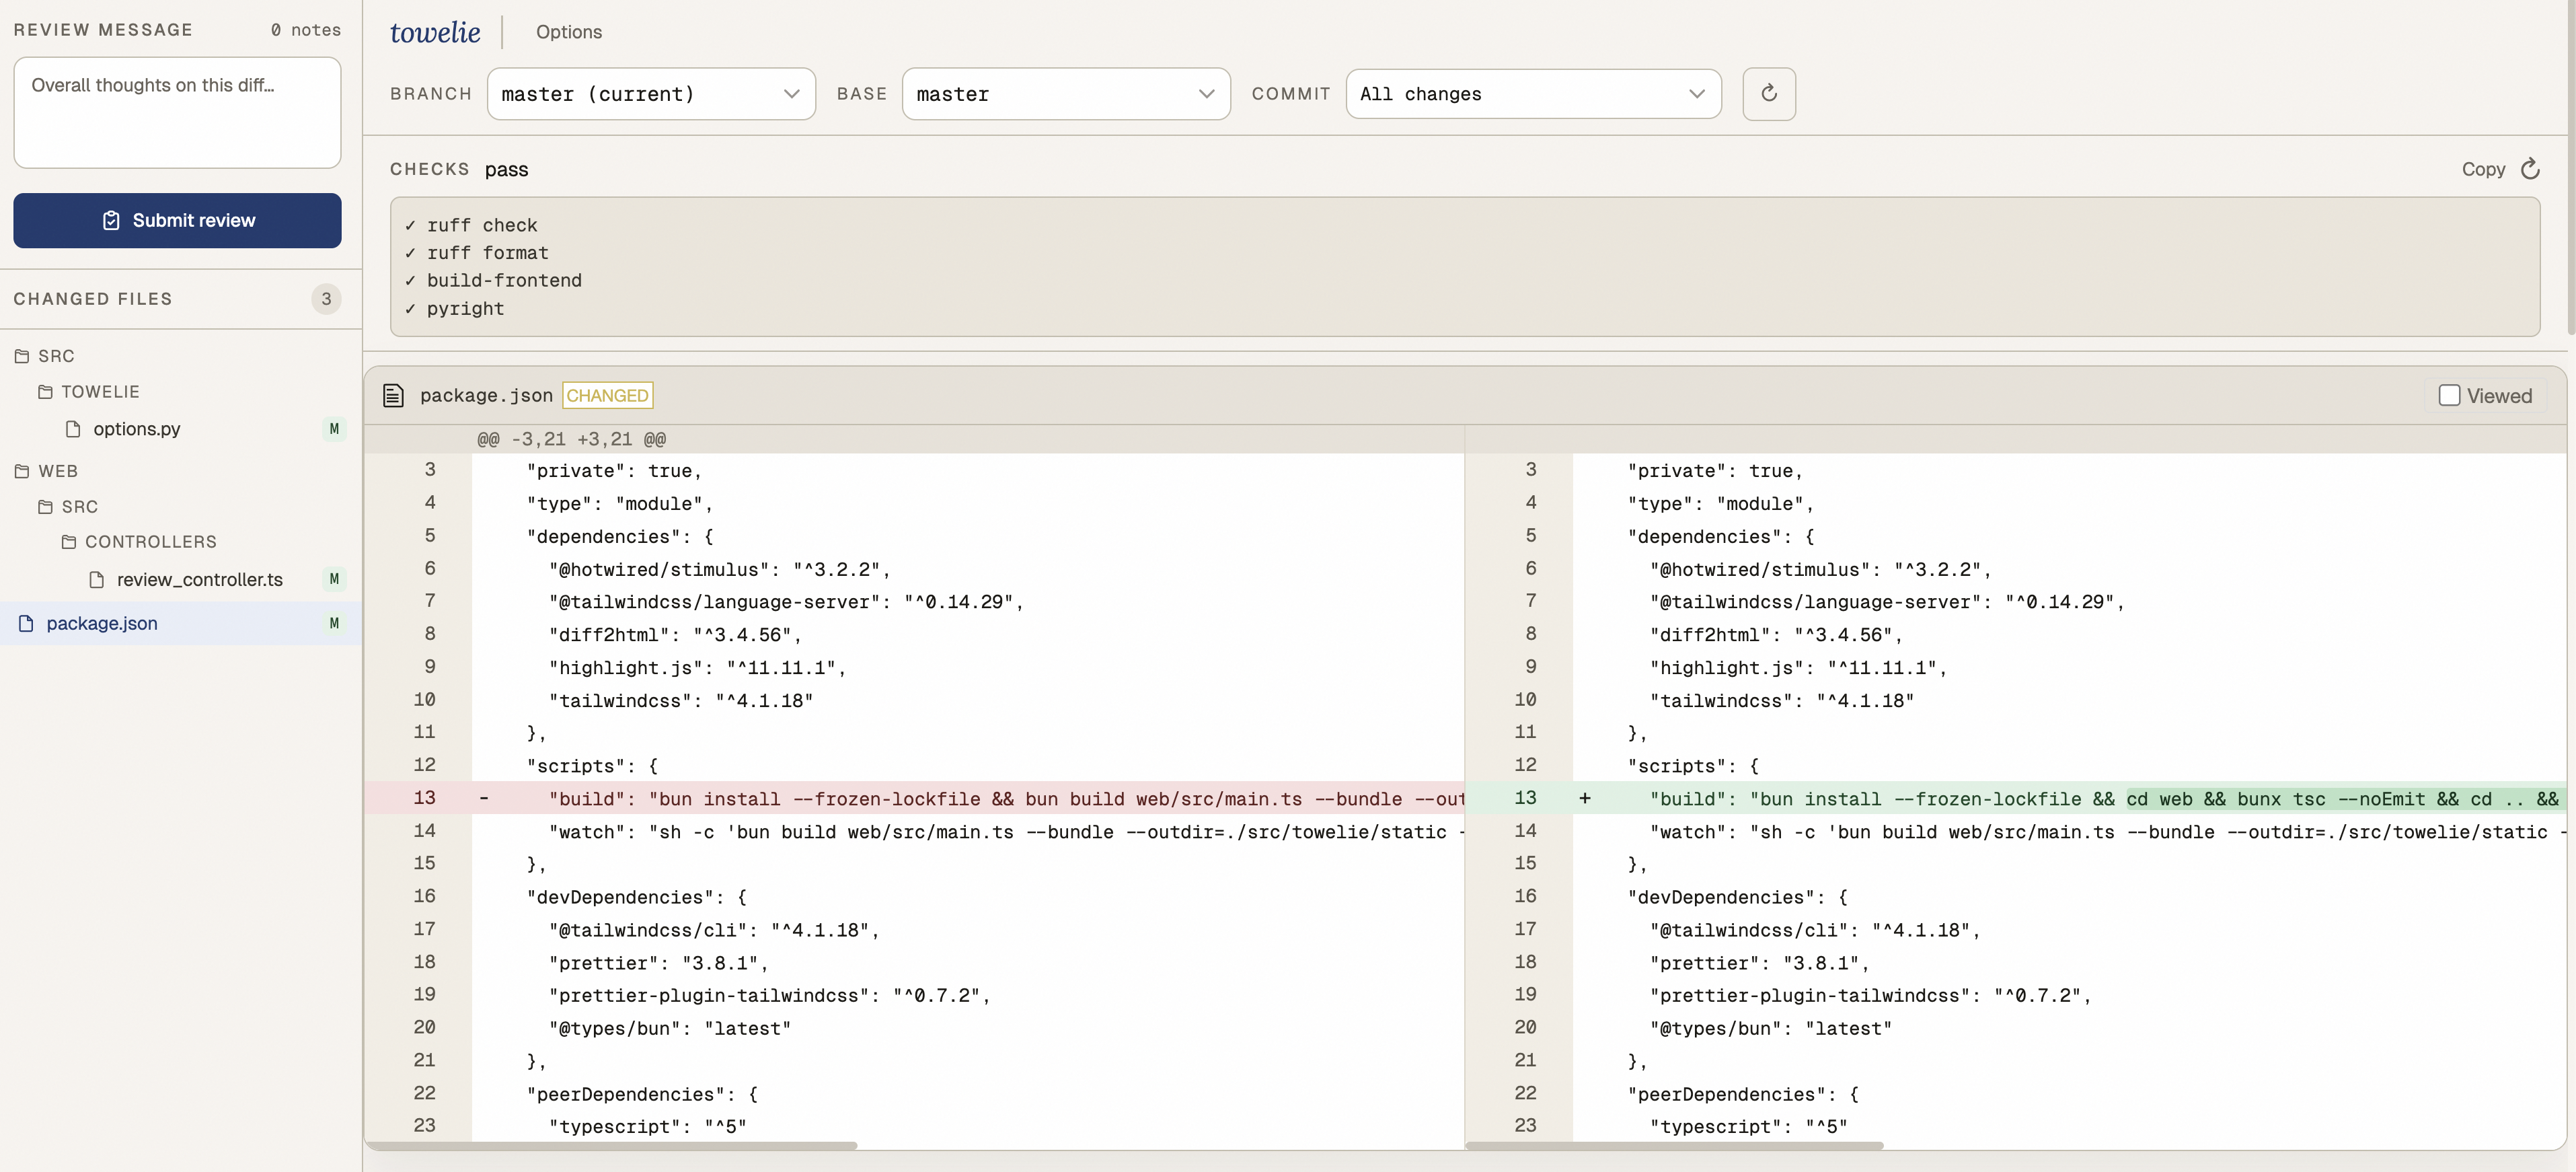Screen dimensions: 2576x1172
Task: Click the TOWELIE folder icon
Action: 45,392
